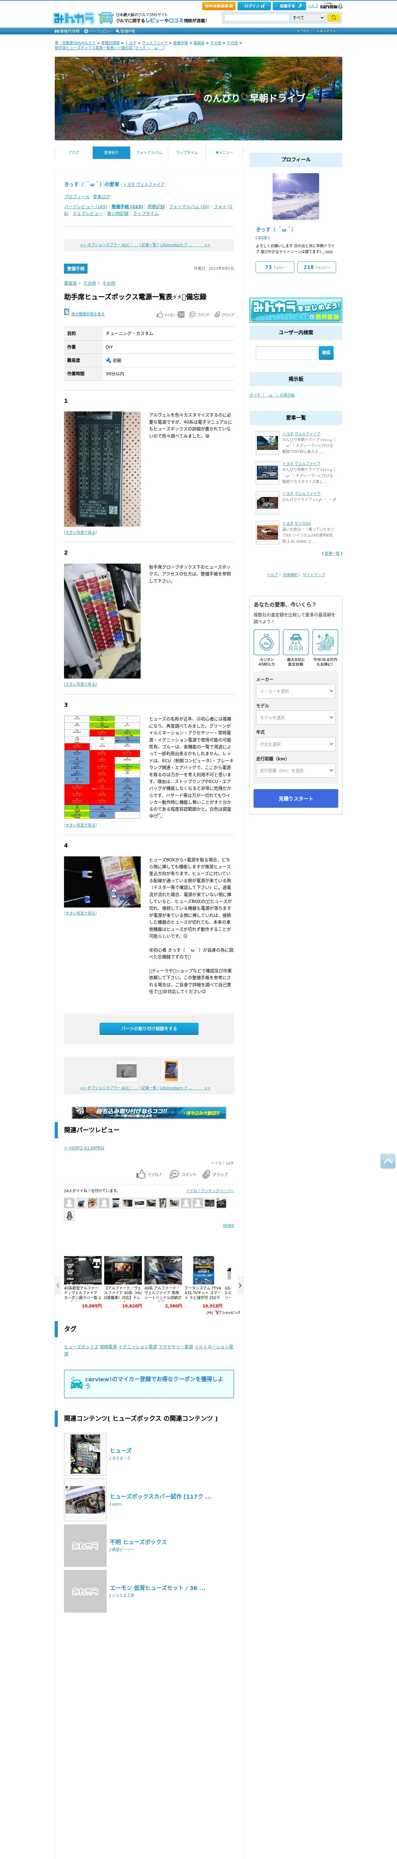Image resolution: width=397 pixels, height=1859 pixels.
Task: Focus the header search text field
Action: [x=257, y=17]
